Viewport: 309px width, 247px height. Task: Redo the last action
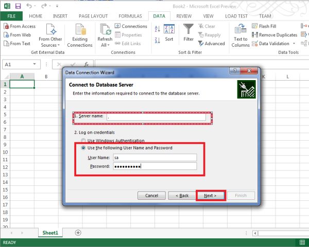44,6
